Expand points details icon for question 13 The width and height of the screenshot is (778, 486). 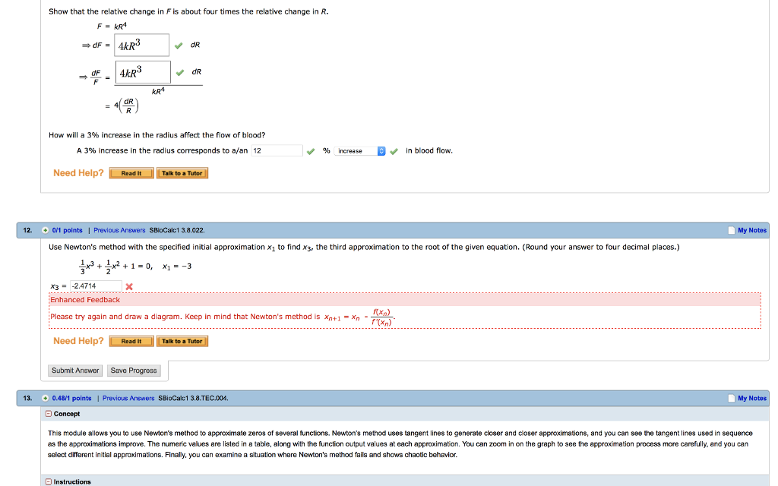coord(45,398)
